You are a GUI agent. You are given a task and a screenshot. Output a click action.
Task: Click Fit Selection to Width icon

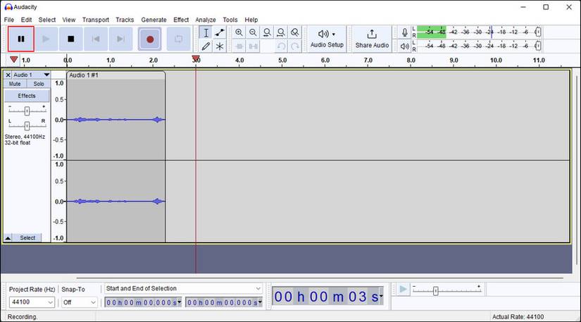267,32
